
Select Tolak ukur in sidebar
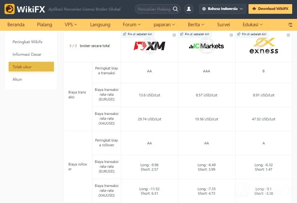coord(31,67)
